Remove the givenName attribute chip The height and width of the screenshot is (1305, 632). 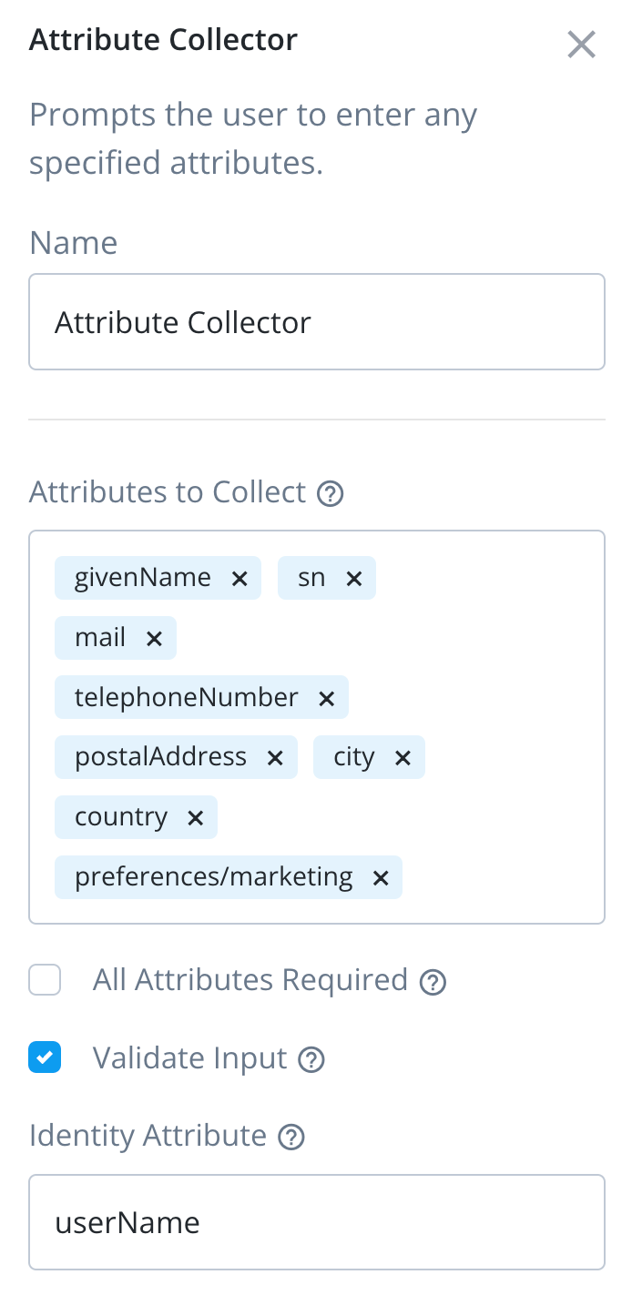(240, 577)
